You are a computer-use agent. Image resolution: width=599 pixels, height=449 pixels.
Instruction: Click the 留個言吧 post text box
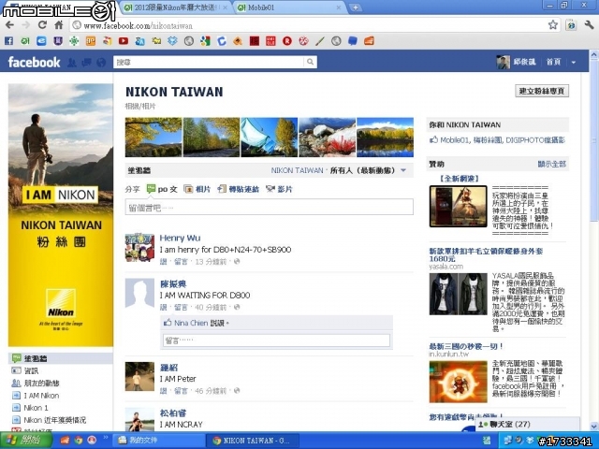[269, 207]
